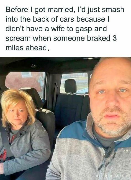131x180 pixels.
Task: Click the word 'married' in caption
Action: pyautogui.click(x=60, y=9)
